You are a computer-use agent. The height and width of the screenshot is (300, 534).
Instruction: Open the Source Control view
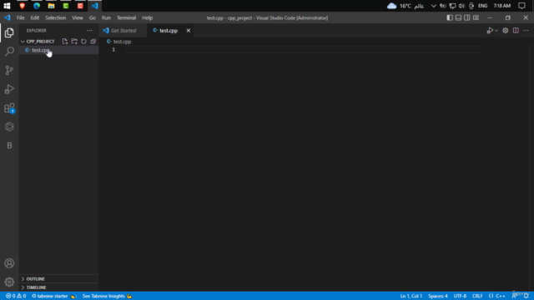[9, 70]
